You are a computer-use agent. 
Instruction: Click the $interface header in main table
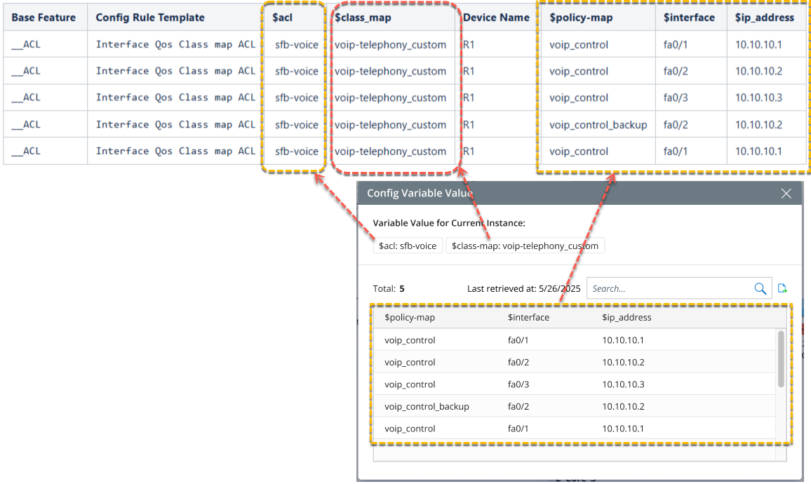[689, 18]
